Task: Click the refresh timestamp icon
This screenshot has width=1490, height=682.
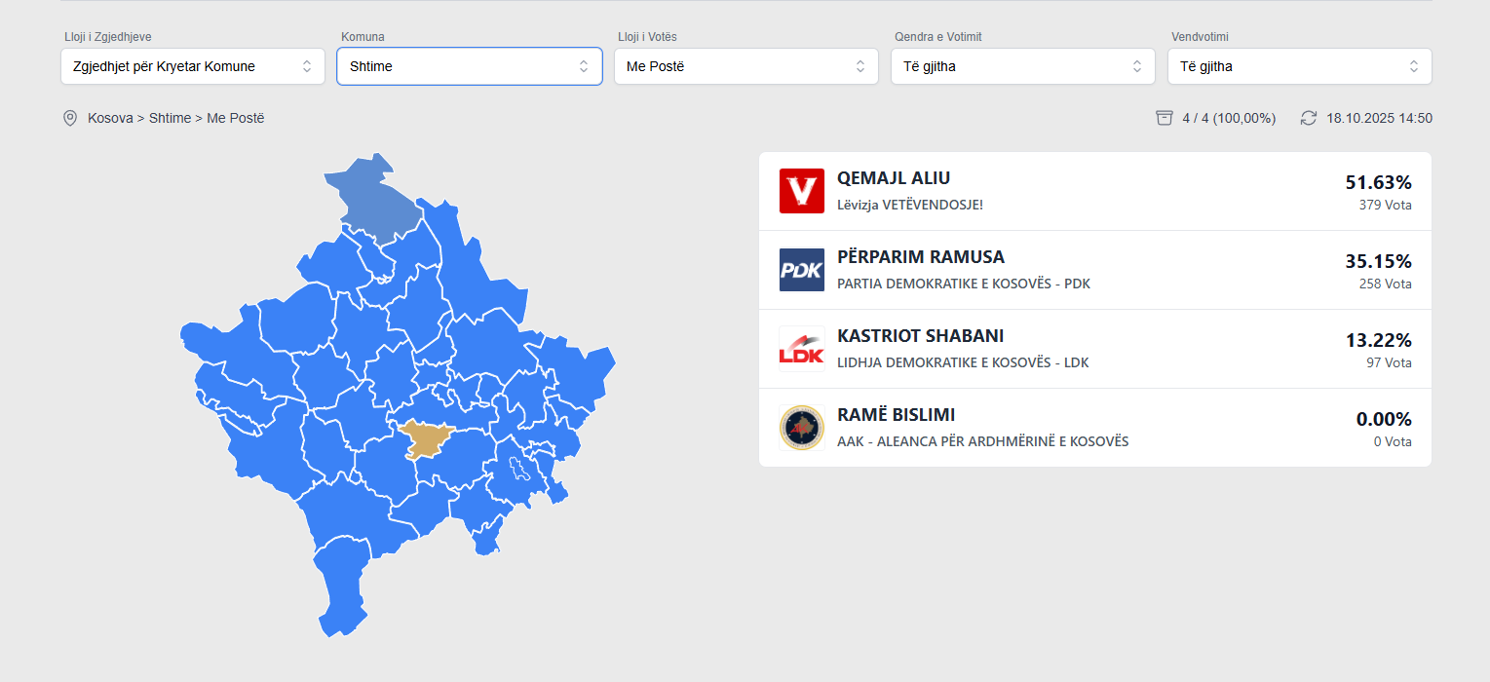Action: click(x=1309, y=118)
